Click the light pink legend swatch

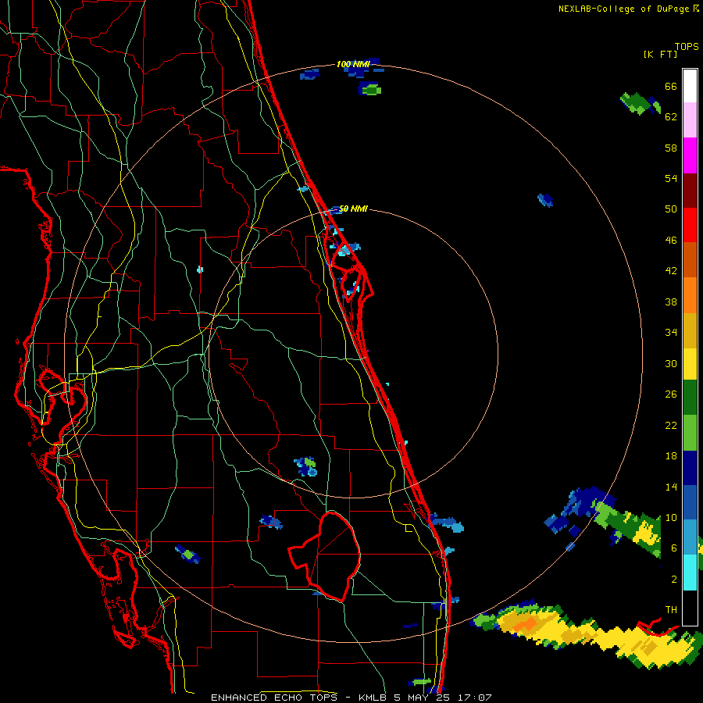[690, 120]
